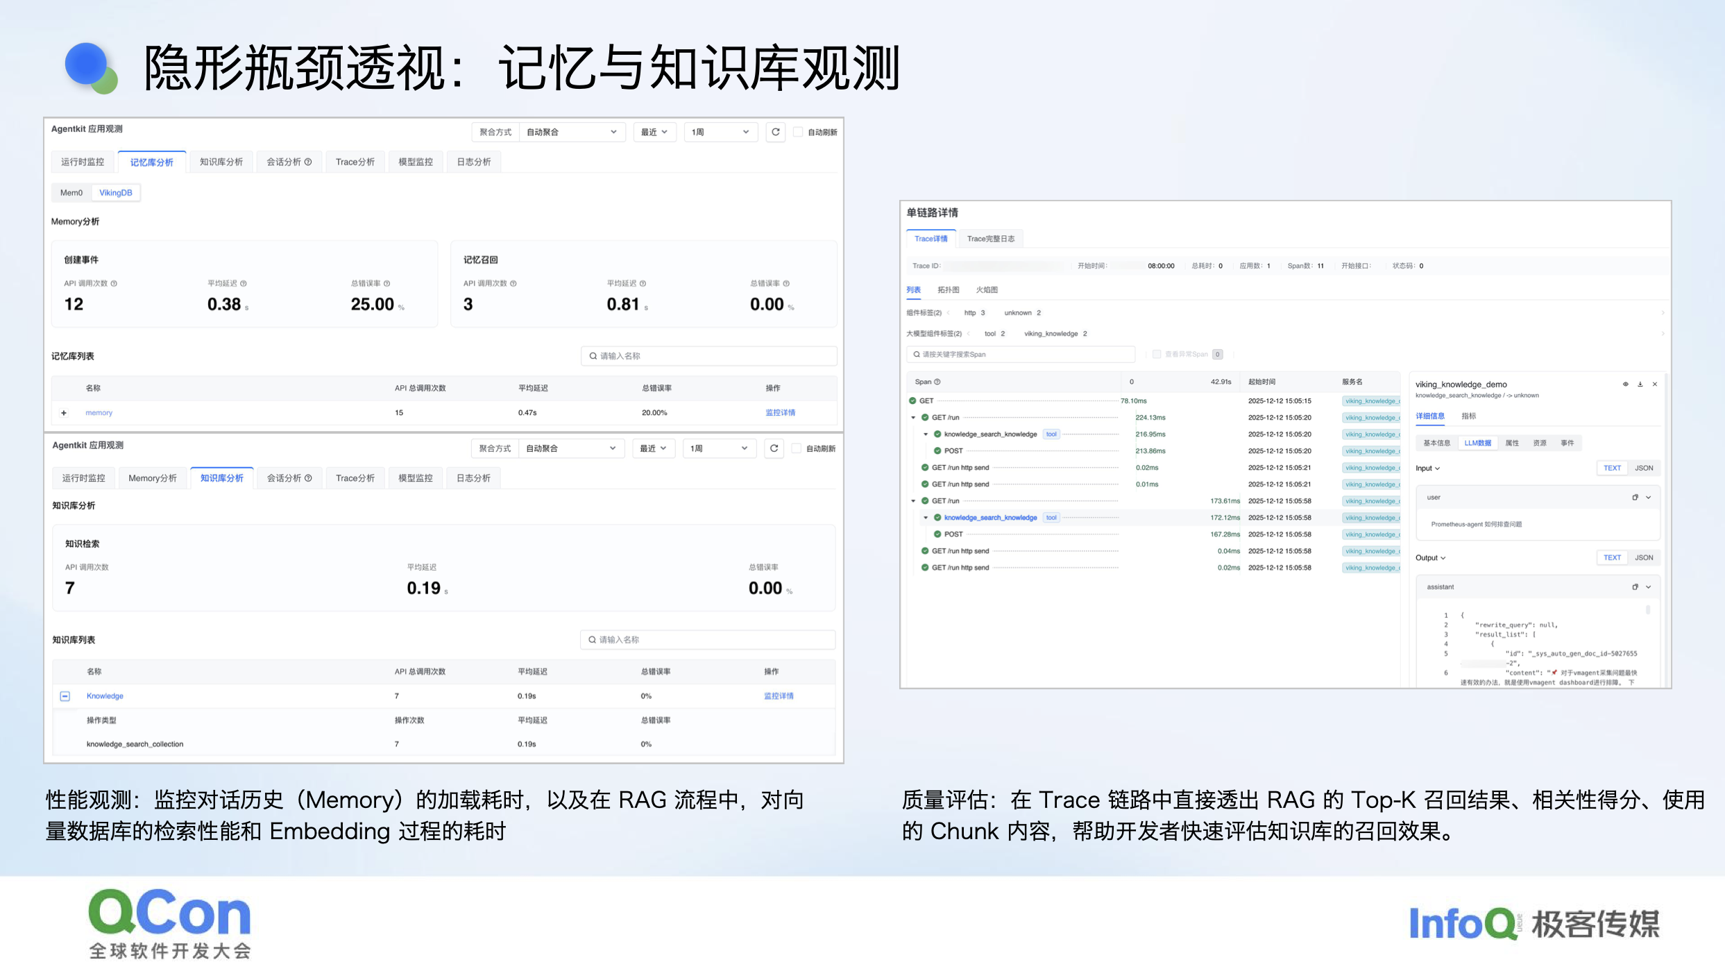Open 自动聚合 dropdown in memory panel
Image resolution: width=1725 pixels, height=969 pixels.
click(x=572, y=132)
